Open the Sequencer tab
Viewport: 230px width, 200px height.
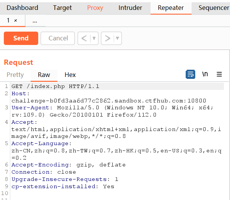point(214,8)
